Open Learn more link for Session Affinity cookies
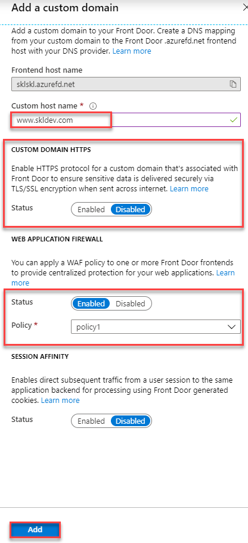 coord(60,401)
